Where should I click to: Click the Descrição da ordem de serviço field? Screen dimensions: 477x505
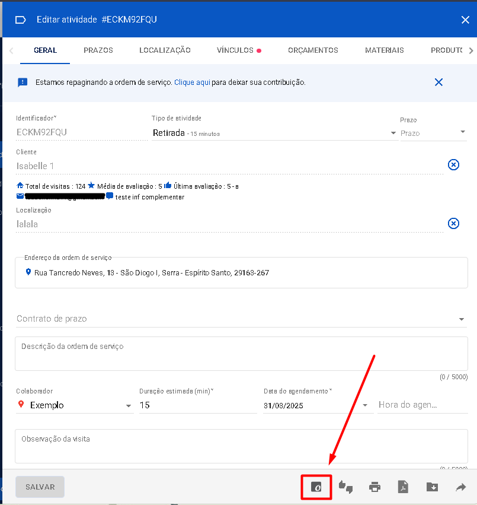(x=241, y=354)
